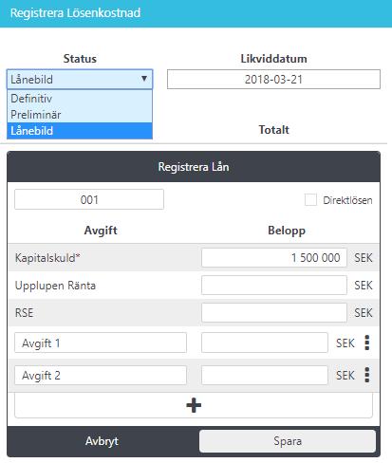392x463 pixels.
Task: Edit the Likviddatum date field
Action: pyautogui.click(x=273, y=79)
